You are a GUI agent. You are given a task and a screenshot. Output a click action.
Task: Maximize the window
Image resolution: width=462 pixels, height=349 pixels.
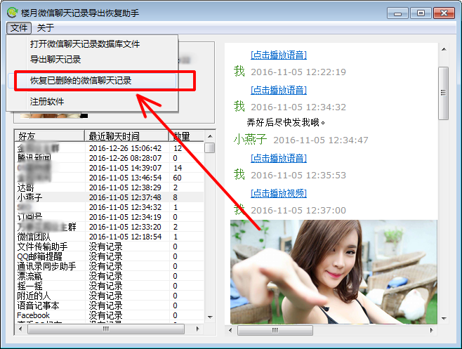coord(421,13)
